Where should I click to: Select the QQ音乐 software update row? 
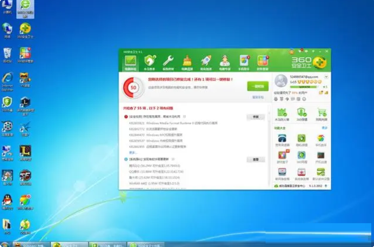(x=156, y=171)
